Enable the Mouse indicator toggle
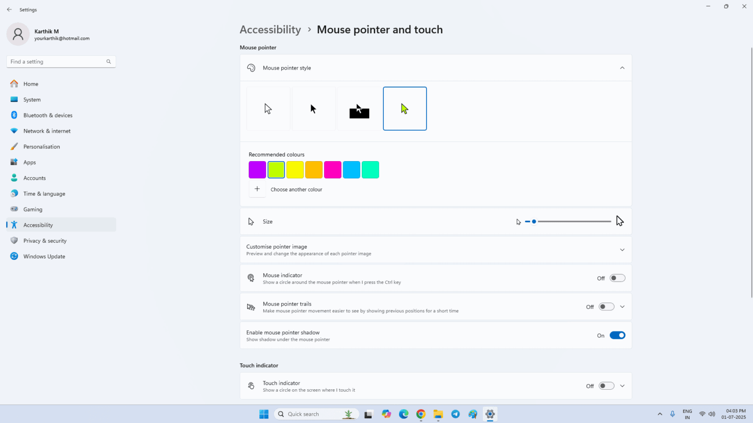 [x=617, y=278]
